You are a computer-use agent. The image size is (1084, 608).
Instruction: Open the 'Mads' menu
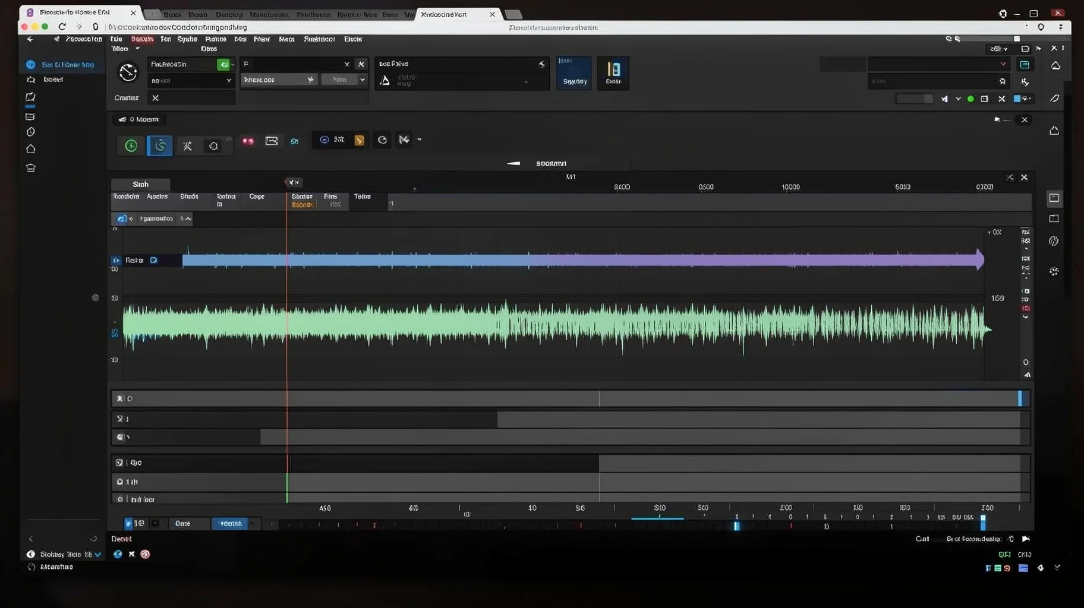tap(286, 39)
